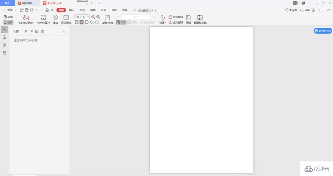Click the page number input field
The width and height of the screenshot is (333, 176).
pyautogui.click(x=135, y=17)
